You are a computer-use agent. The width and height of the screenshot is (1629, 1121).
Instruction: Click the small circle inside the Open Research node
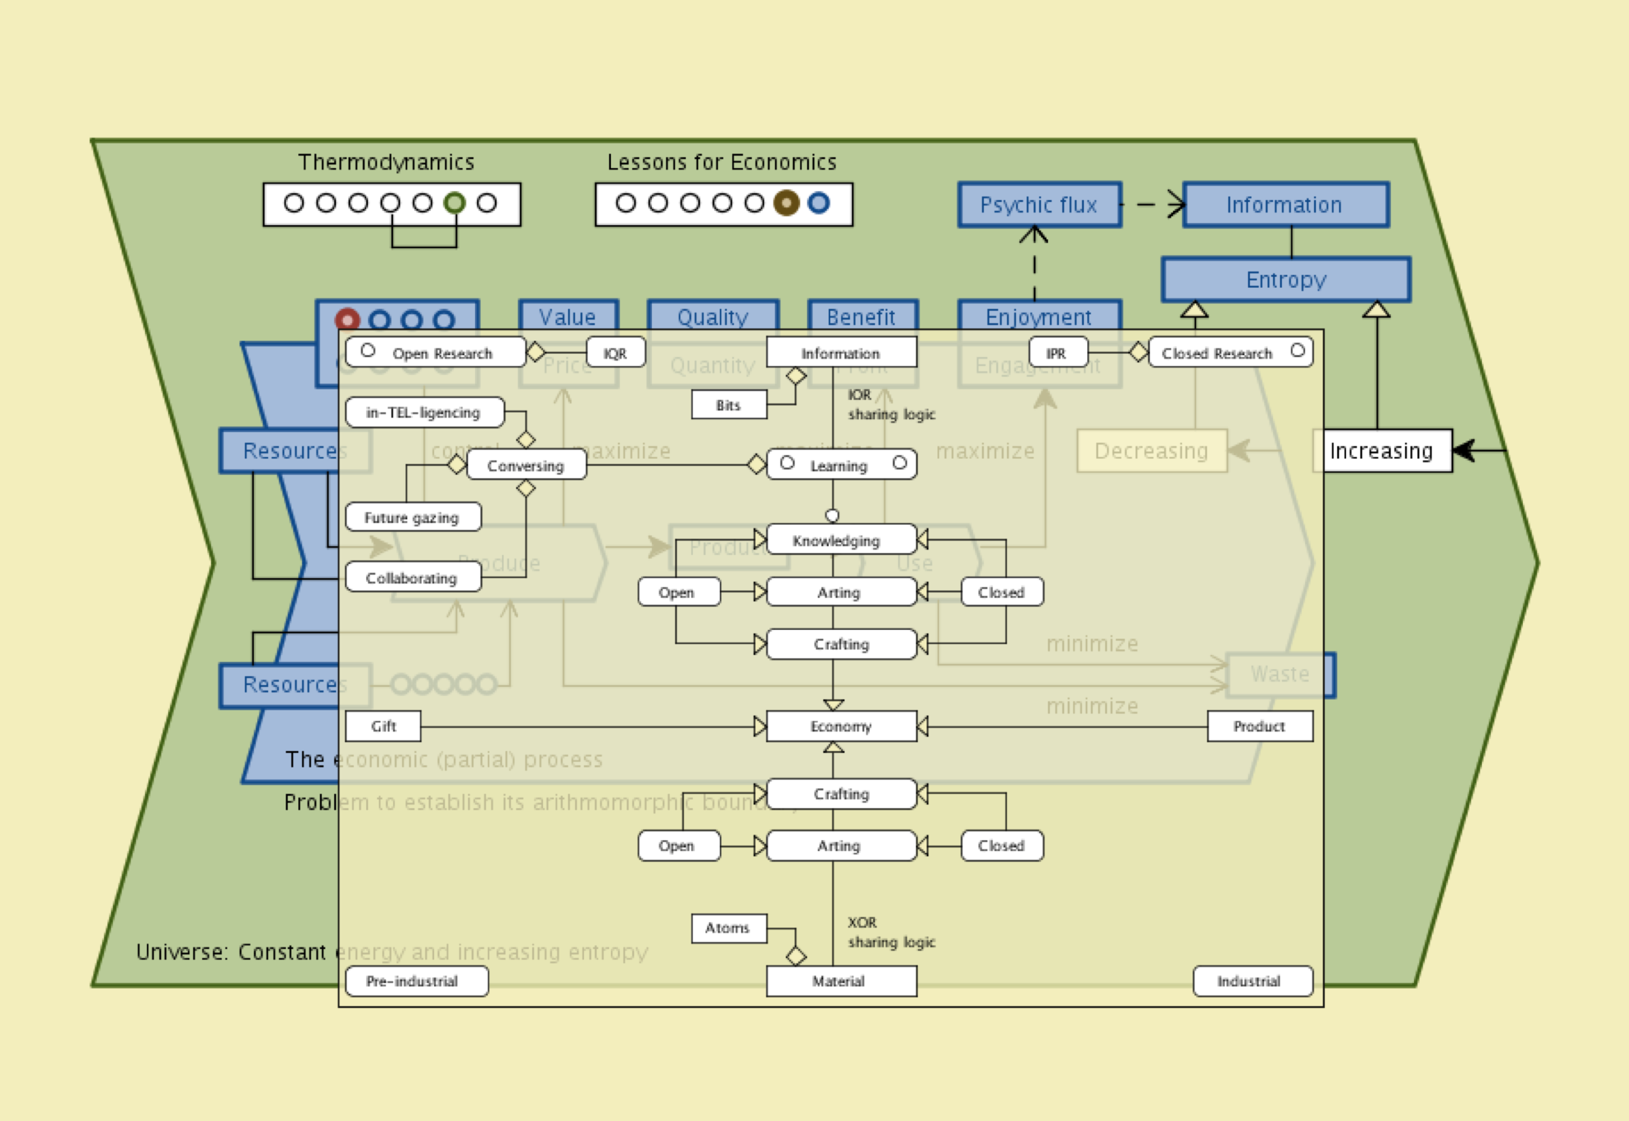[367, 350]
